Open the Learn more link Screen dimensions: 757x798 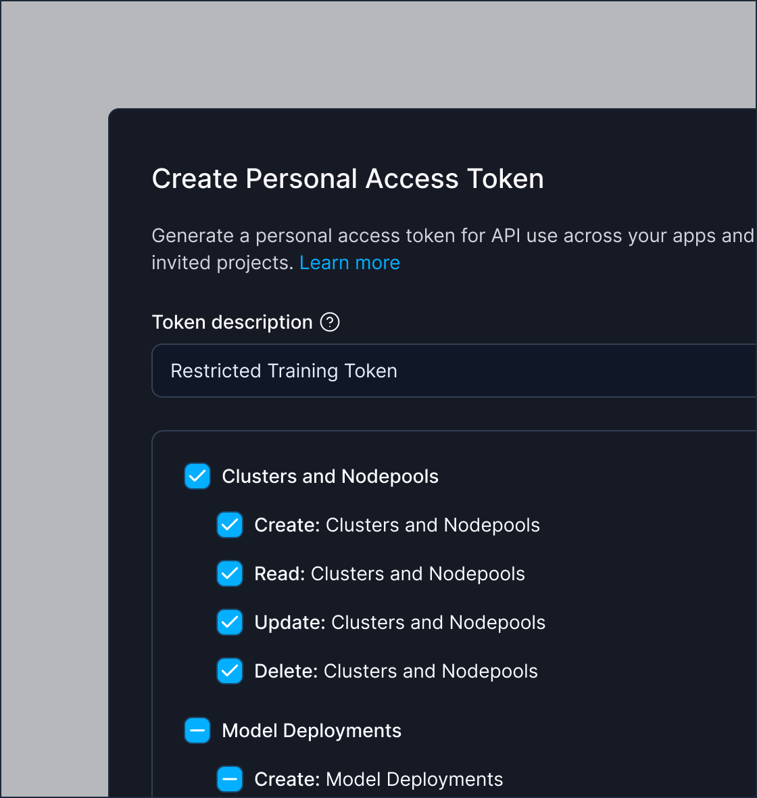click(x=349, y=262)
